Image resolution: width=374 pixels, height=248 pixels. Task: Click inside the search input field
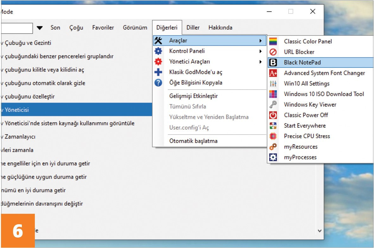(17, 28)
